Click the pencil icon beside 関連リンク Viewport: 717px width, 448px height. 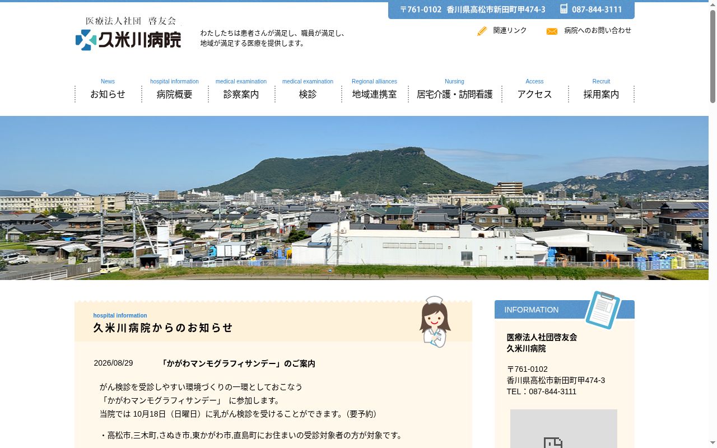(x=482, y=31)
